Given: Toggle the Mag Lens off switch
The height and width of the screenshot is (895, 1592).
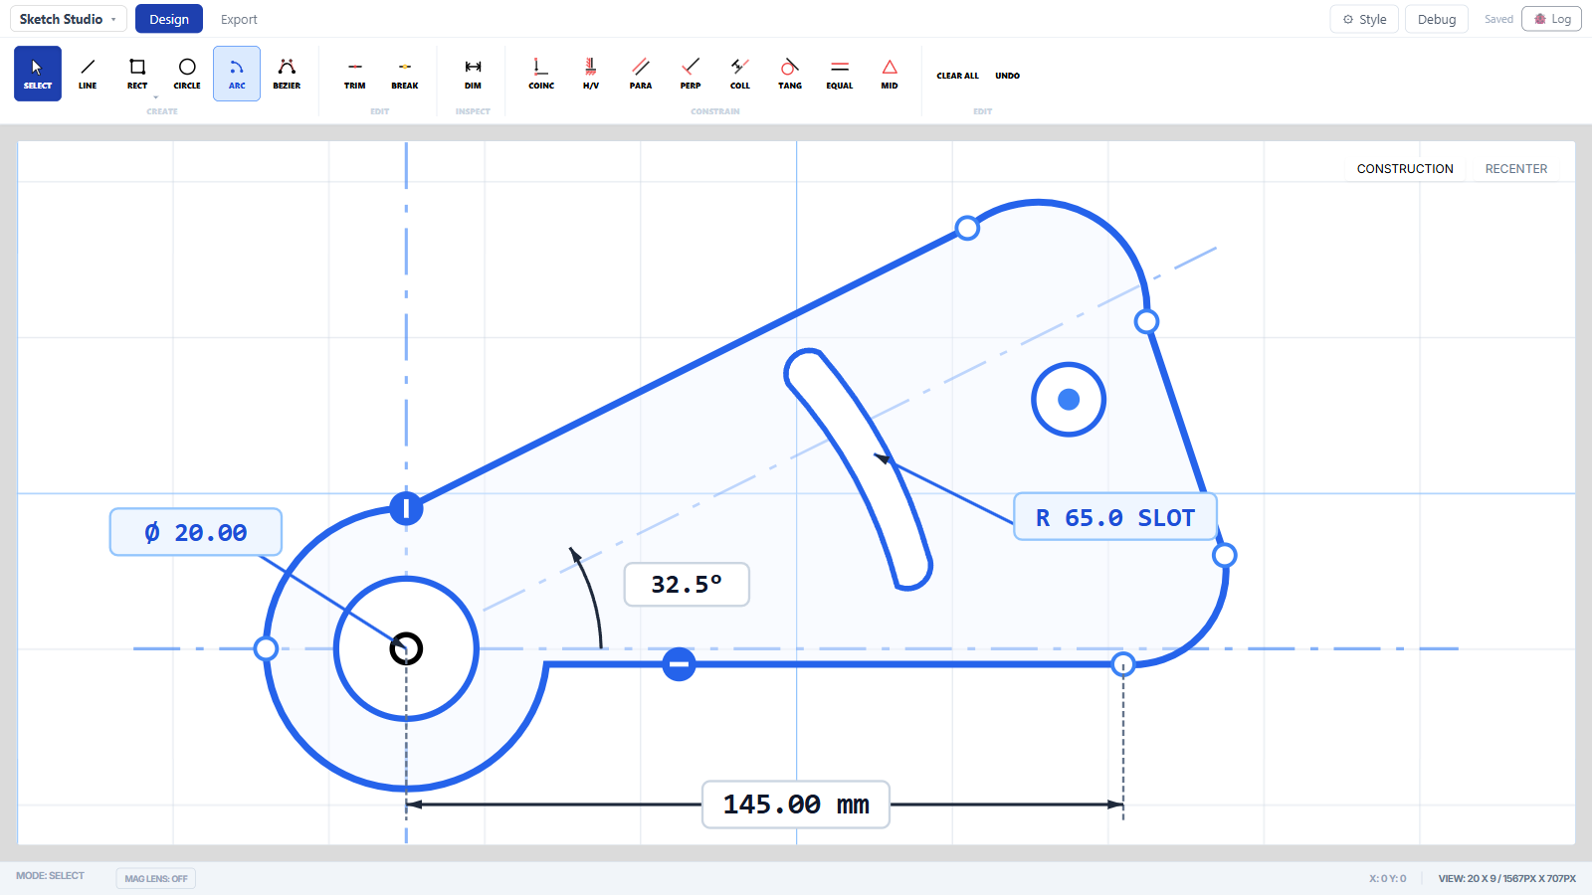Looking at the screenshot, I should pyautogui.click(x=155, y=878).
